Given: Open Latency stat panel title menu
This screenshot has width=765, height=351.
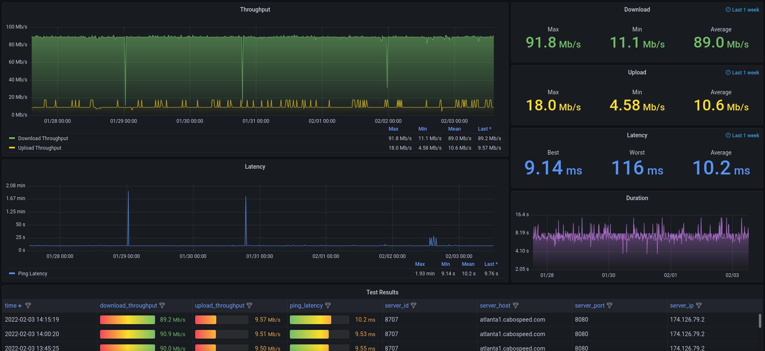Looking at the screenshot, I should pyautogui.click(x=637, y=135).
